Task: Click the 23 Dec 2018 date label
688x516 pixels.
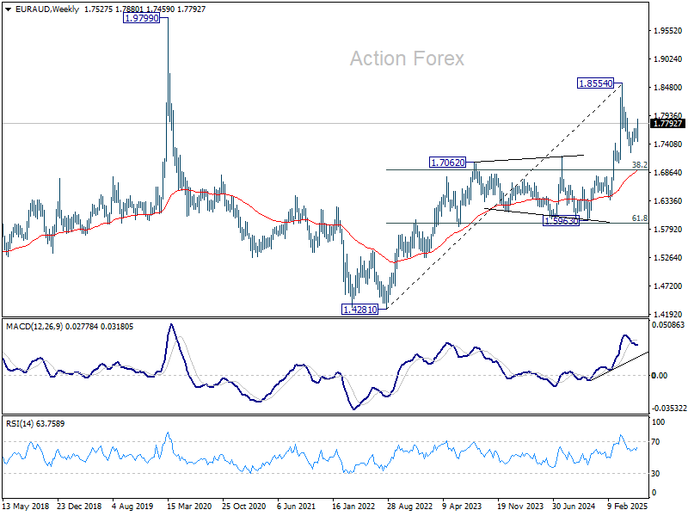Action: (79, 506)
